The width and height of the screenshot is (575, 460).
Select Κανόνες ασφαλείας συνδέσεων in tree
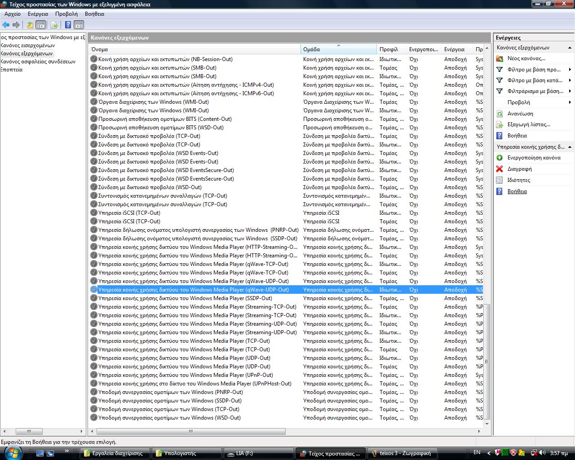[38, 62]
